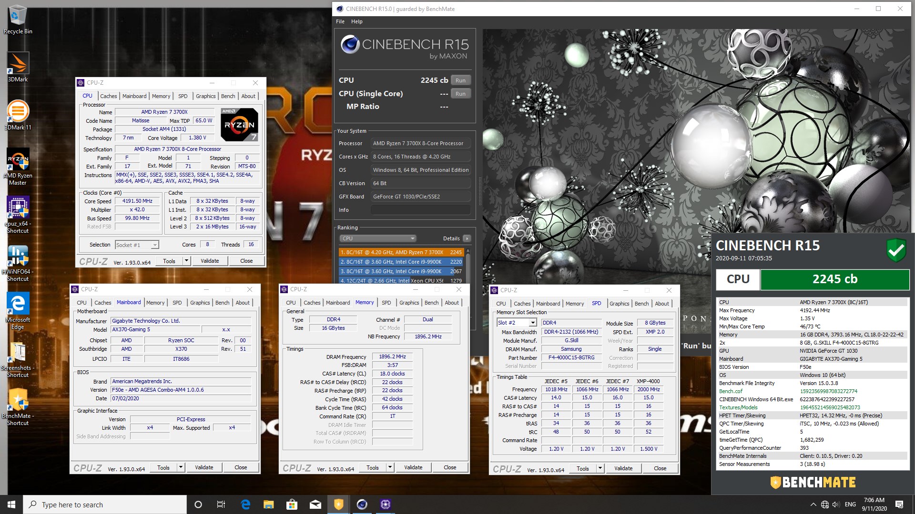This screenshot has height=514, width=915.
Task: Launch AMD Ryzen Master from desktop
Action: pos(18,166)
